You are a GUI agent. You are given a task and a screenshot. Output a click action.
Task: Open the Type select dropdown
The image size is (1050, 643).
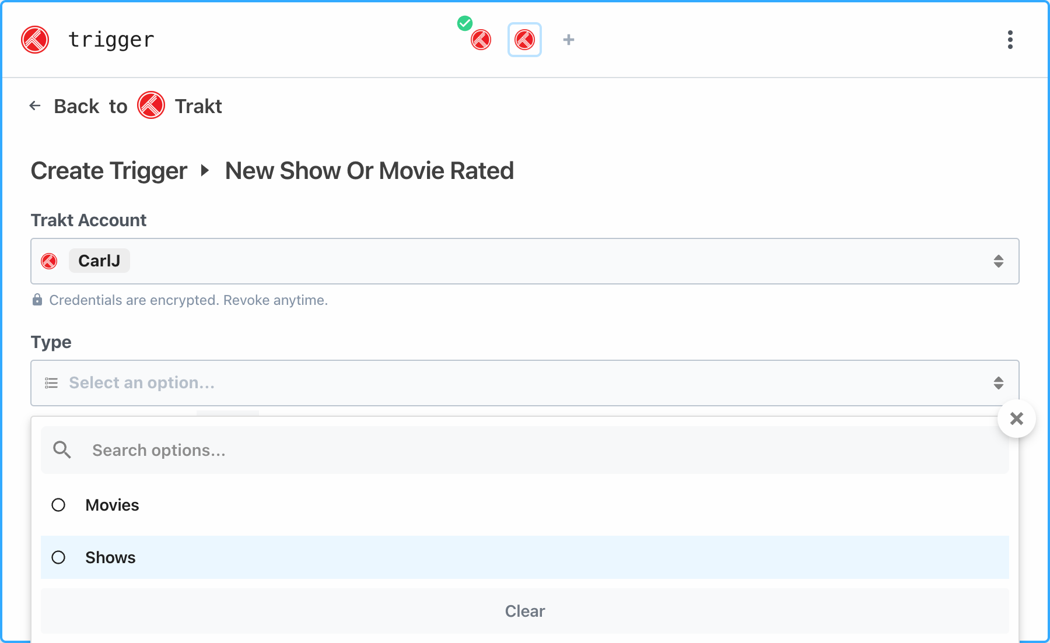(524, 383)
